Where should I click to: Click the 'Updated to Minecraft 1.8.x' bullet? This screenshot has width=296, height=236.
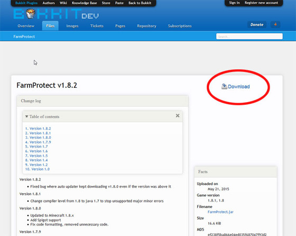click(52, 215)
